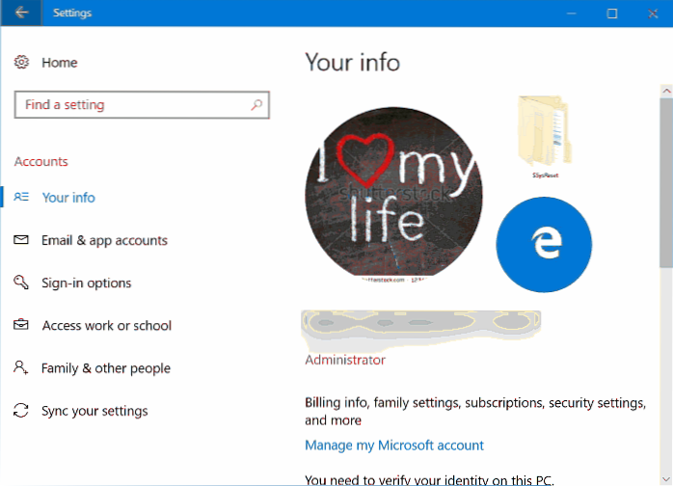Viewport: 673px width, 486px height.
Task: Select the Your info person-card icon
Action: click(22, 198)
